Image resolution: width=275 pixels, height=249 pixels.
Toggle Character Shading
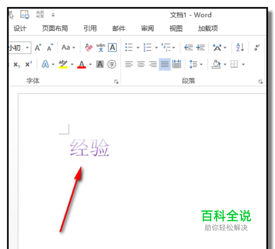tap(100, 64)
